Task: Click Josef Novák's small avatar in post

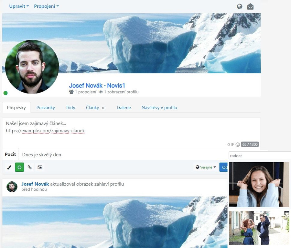Action: tap(12, 187)
